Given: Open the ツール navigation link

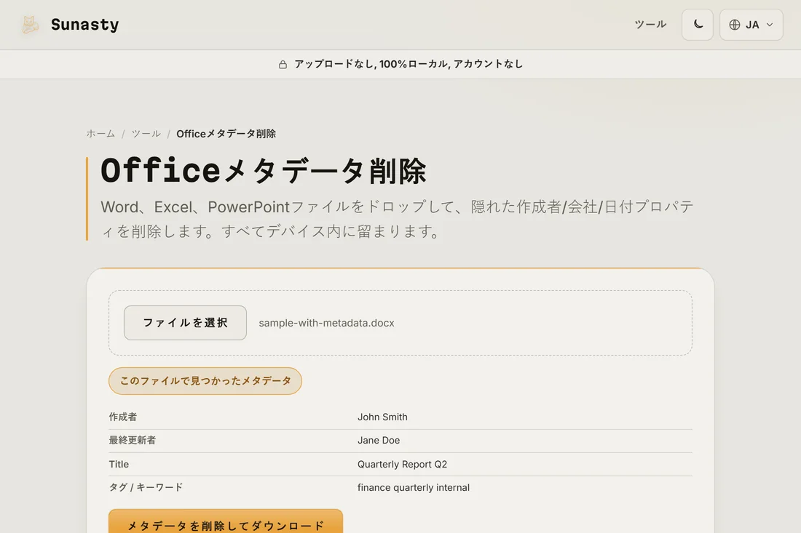Looking at the screenshot, I should (650, 25).
